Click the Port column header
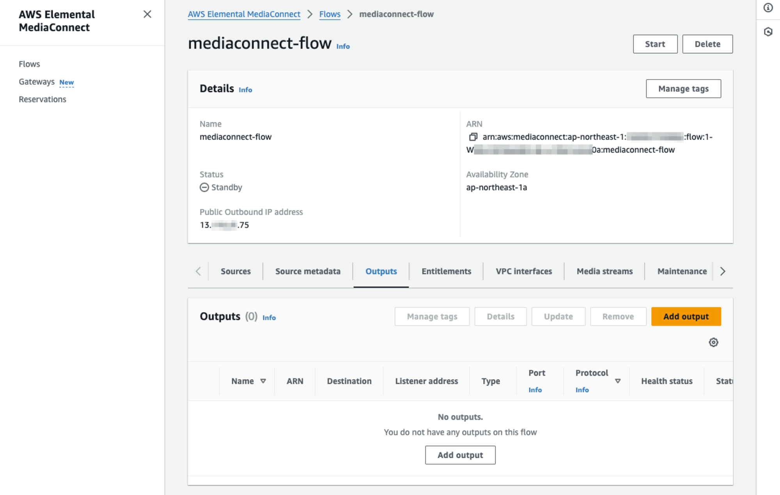 click(537, 373)
